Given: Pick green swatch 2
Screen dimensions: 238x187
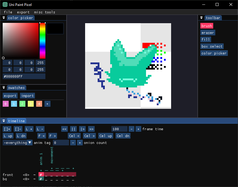Looking at the screenshot, I should pos(22,104).
